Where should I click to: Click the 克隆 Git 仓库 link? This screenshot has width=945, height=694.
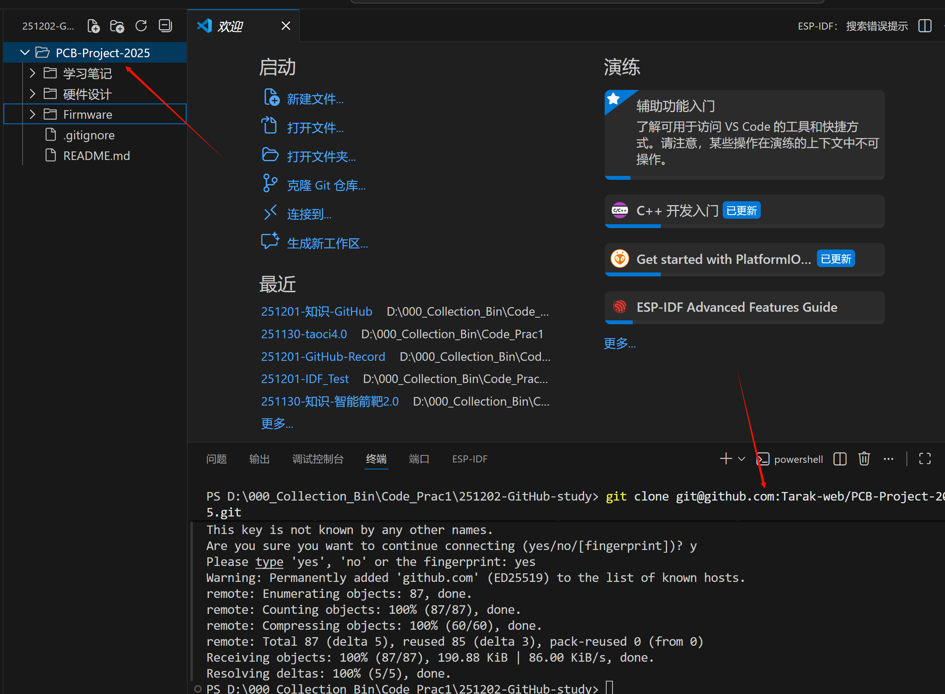326,185
